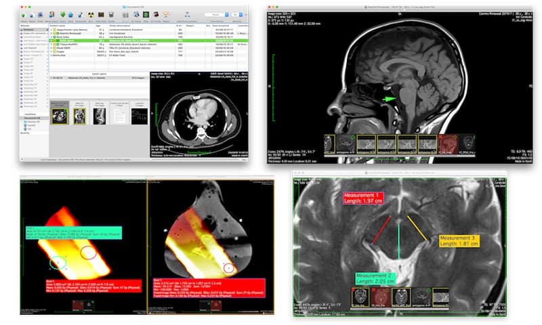The width and height of the screenshot is (542, 325).
Task: Click the Delete trash icon in toolbar
Action: click(111, 15)
